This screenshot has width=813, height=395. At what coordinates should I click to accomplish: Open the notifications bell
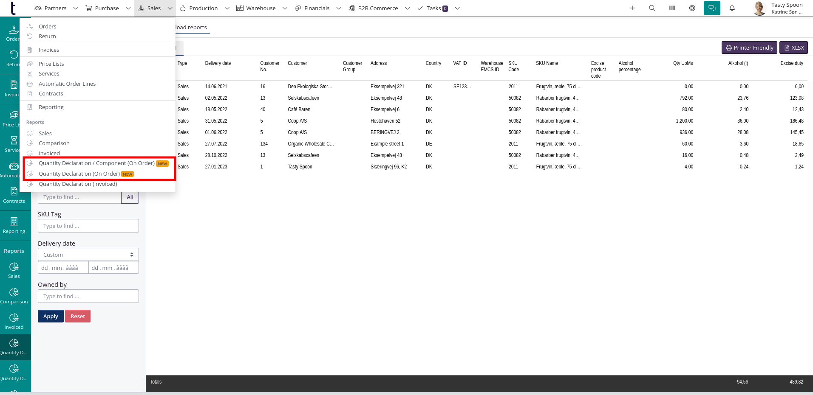[732, 8]
